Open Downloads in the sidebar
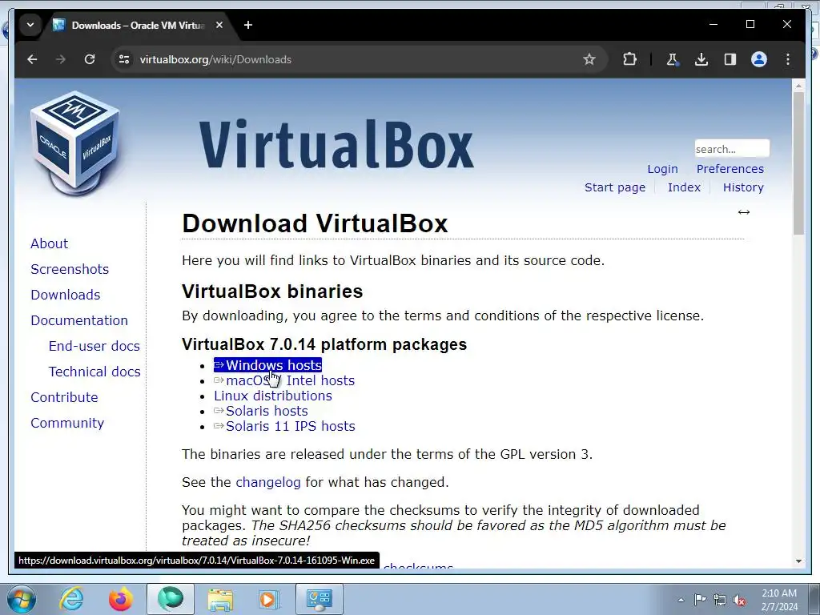The image size is (820, 615). [x=66, y=295]
